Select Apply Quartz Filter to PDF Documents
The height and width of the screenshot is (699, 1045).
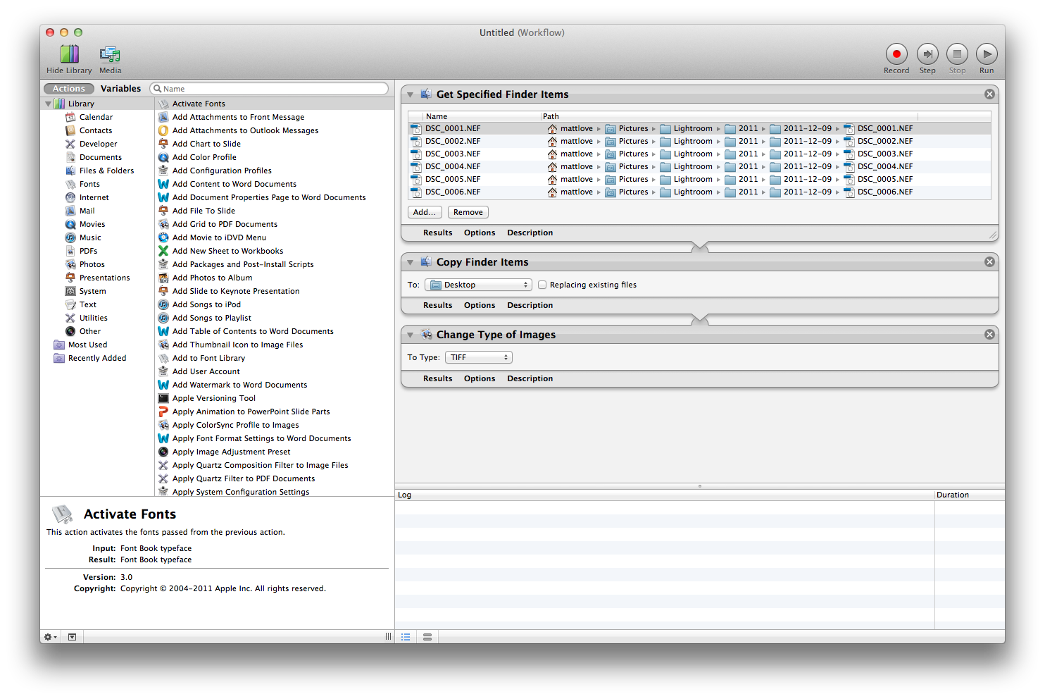coord(275,478)
